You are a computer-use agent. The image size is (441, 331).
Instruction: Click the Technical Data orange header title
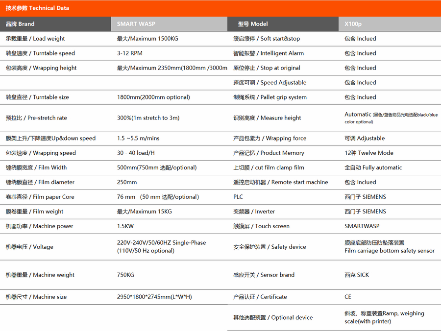tap(37, 8)
